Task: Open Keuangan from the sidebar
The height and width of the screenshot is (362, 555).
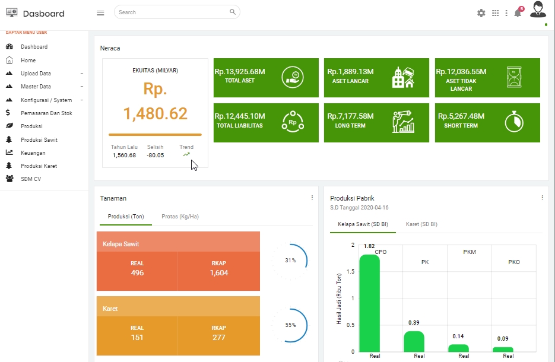Action: click(x=33, y=153)
